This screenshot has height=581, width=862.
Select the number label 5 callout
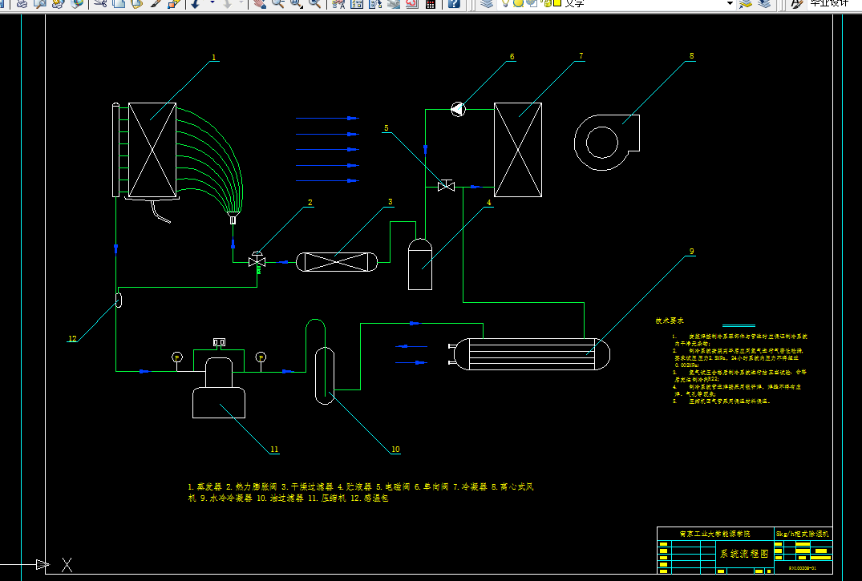click(386, 128)
